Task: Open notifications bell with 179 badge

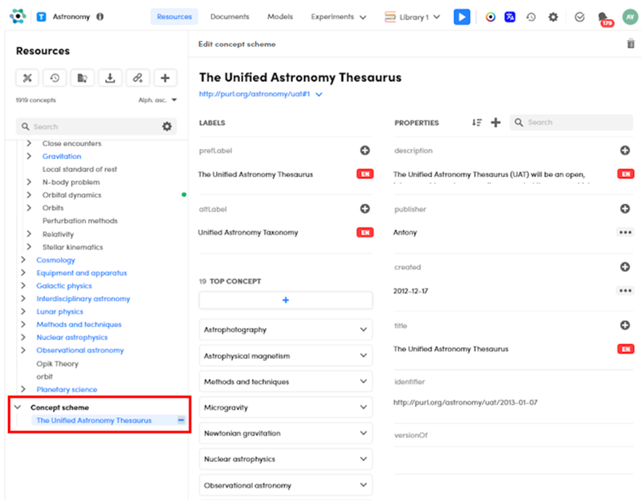Action: (x=603, y=17)
